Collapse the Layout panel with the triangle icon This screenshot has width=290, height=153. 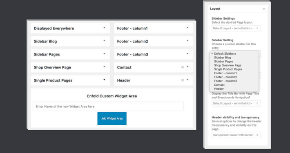pos(264,9)
